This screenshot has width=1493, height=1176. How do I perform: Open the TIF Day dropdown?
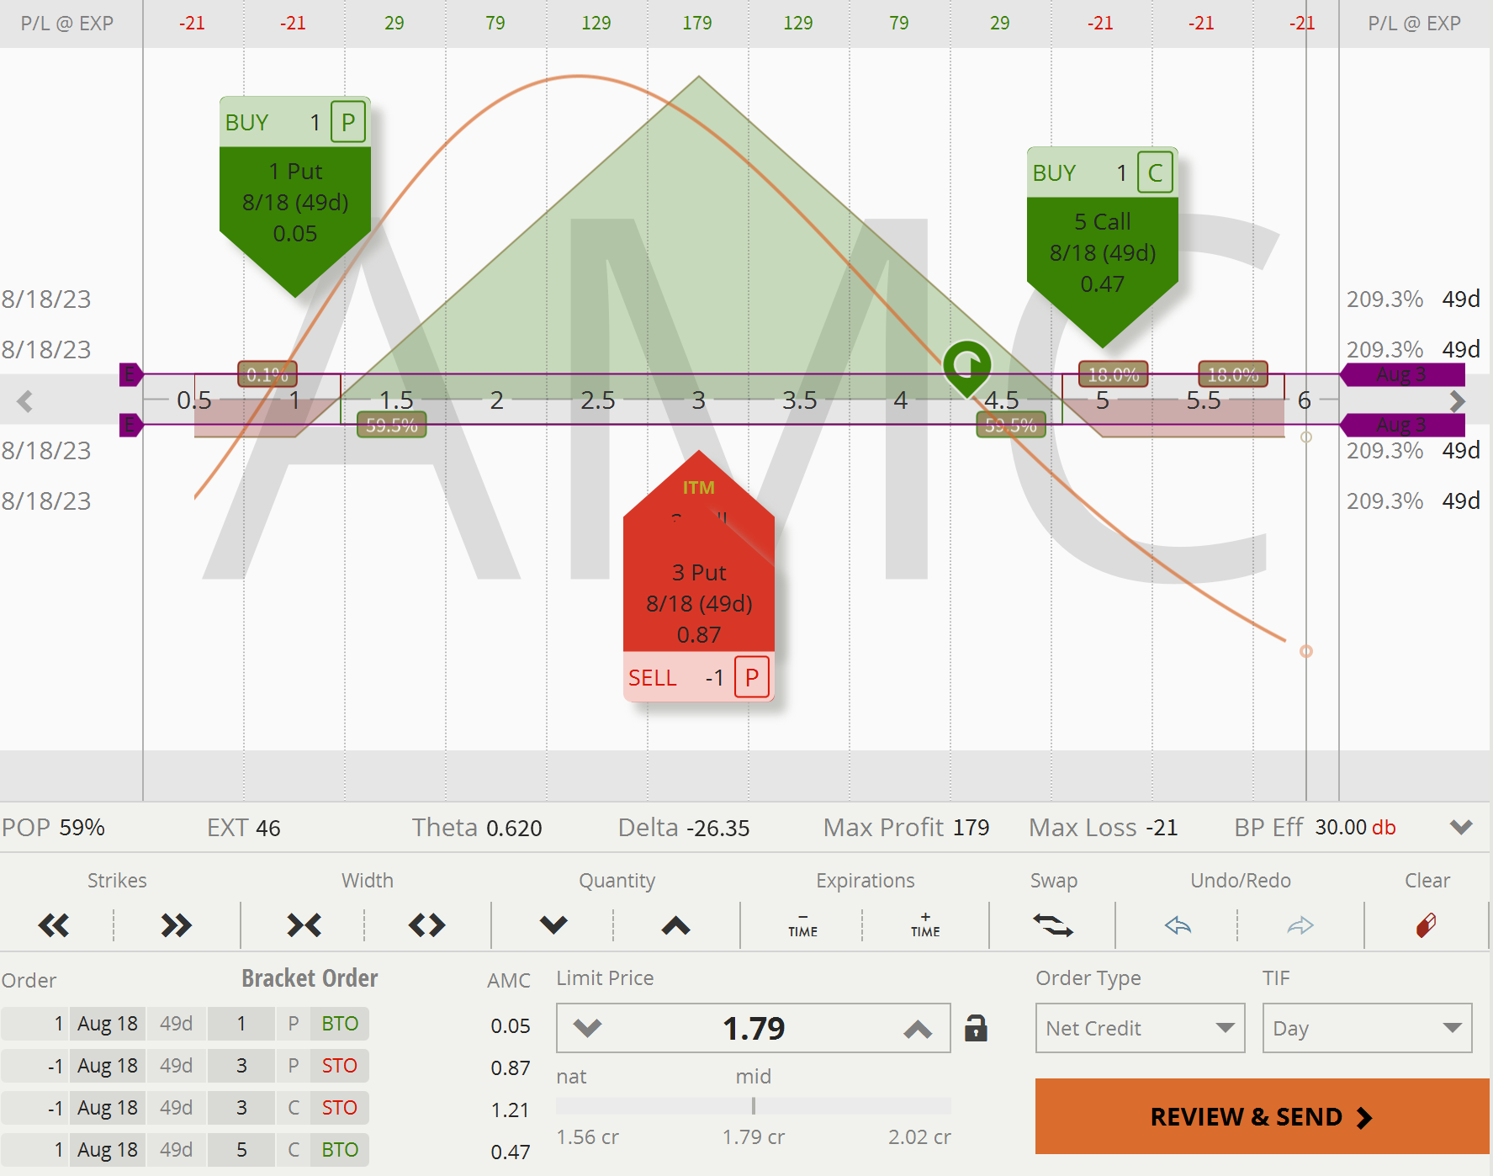(1367, 1028)
